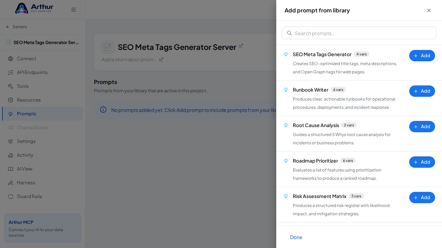
Task: Select the Root Cause Analysis title
Action: 316,125
